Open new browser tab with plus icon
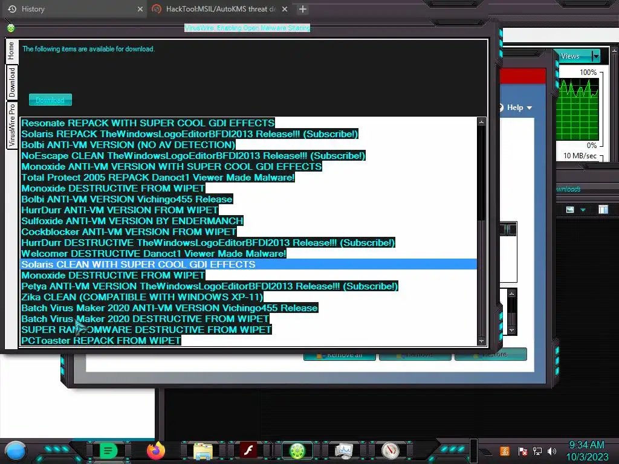The image size is (619, 464). click(303, 9)
